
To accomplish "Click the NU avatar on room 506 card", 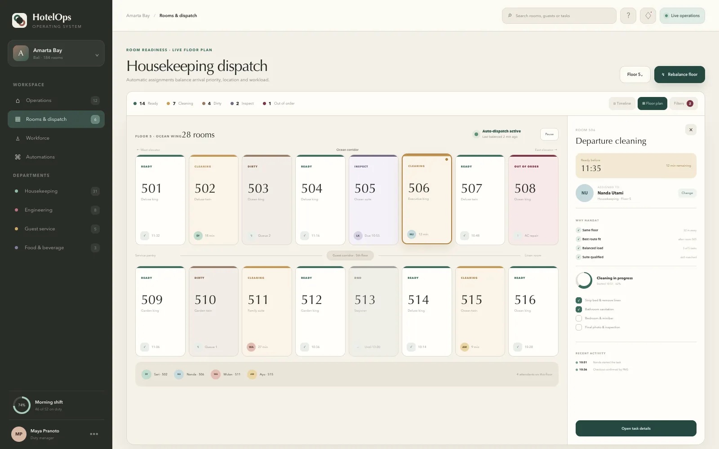I will [x=411, y=234].
